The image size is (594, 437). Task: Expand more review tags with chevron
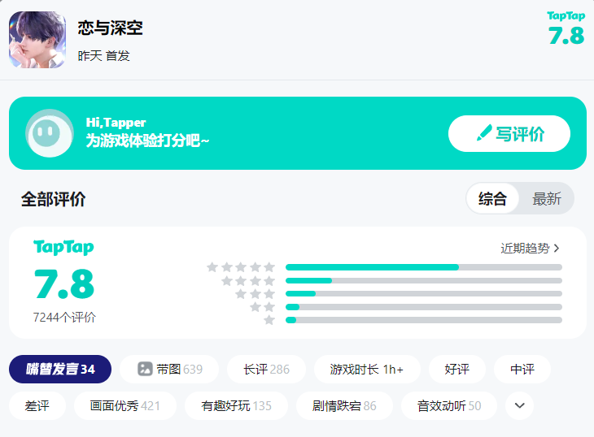click(519, 405)
